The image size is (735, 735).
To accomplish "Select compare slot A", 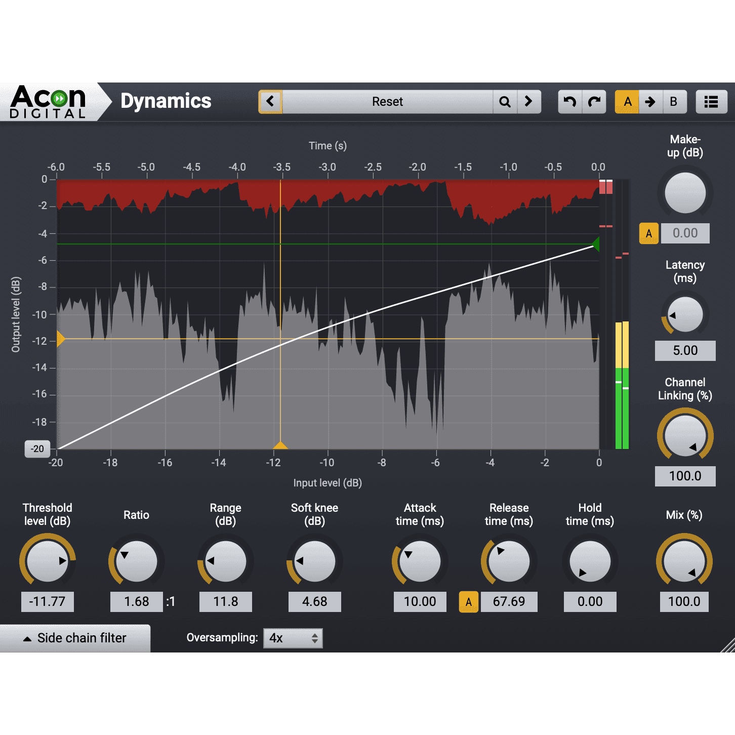I will point(628,101).
